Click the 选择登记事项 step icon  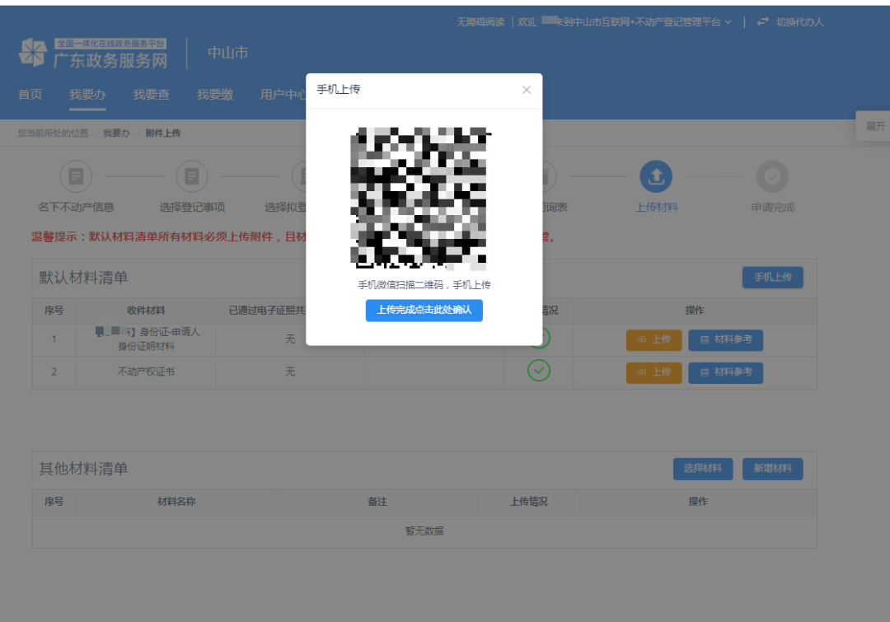point(193,176)
